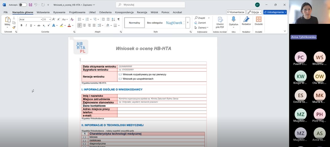Expand the bullet list dropdown arrow

coord(83,19)
